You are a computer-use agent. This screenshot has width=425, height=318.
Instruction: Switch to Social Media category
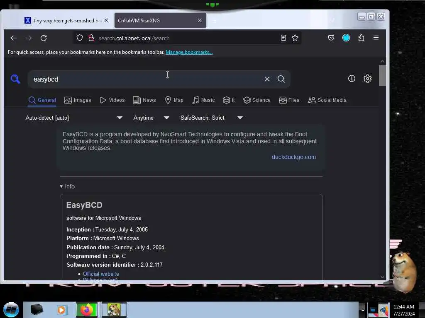tap(327, 100)
